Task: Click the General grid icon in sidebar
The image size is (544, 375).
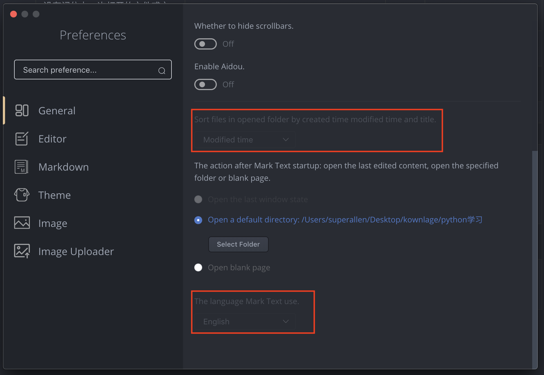Action: [x=22, y=110]
